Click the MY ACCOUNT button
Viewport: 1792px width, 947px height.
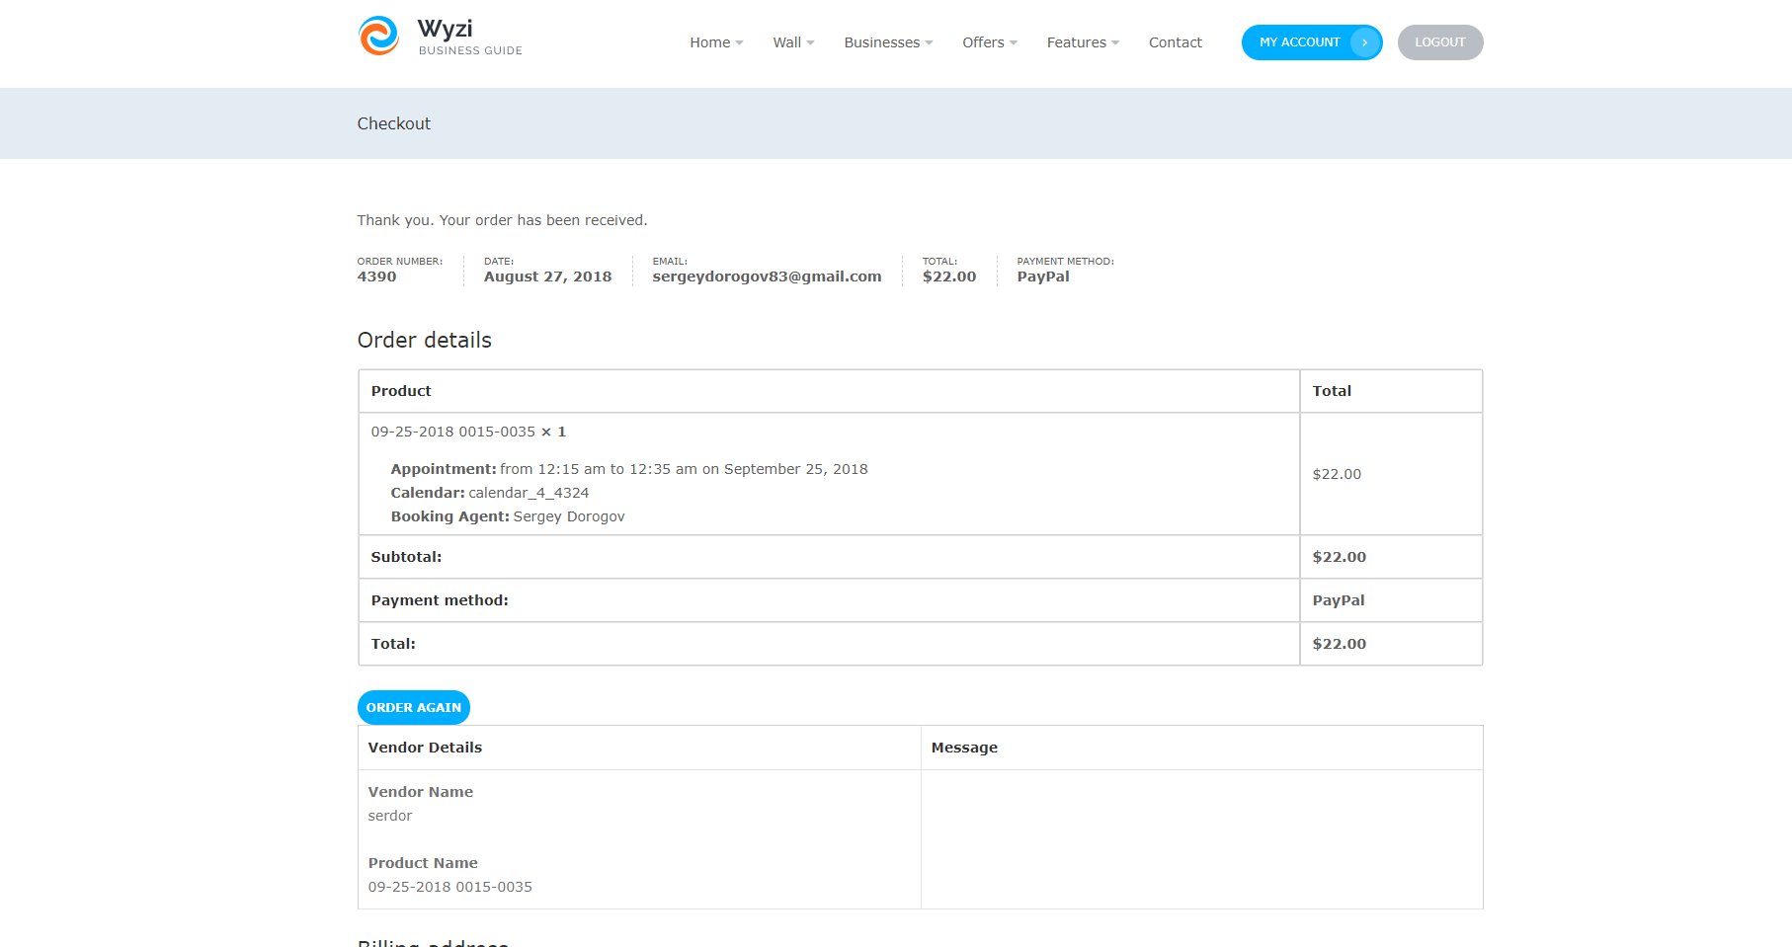click(1299, 42)
